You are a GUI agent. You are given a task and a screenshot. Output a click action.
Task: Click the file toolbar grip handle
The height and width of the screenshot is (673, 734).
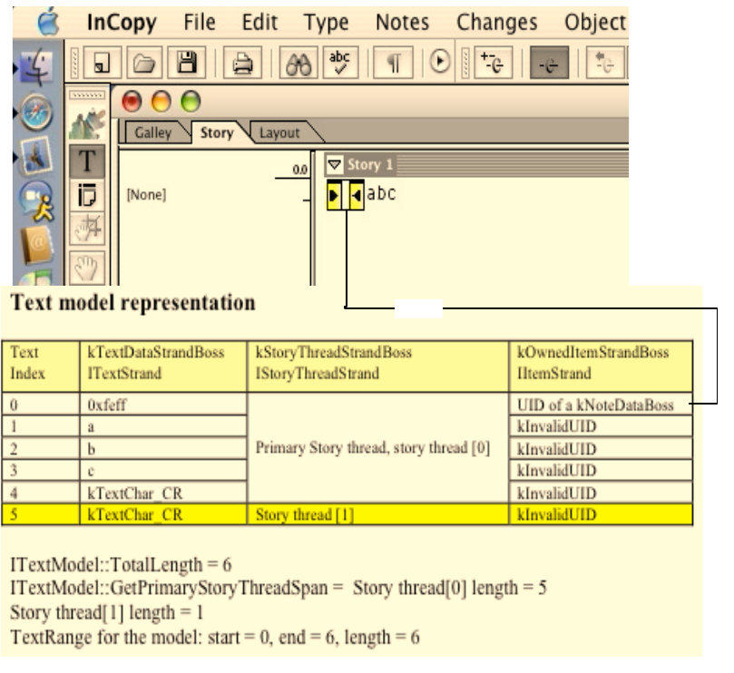coord(74,63)
